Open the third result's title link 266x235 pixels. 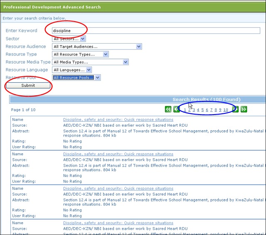pyautogui.click(x=118, y=188)
